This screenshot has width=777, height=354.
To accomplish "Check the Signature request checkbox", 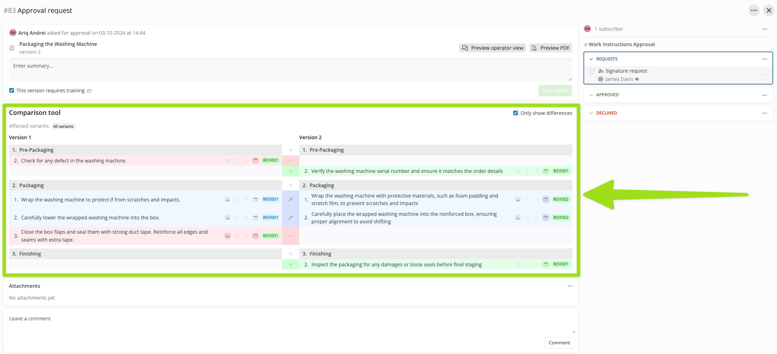I will [592, 71].
